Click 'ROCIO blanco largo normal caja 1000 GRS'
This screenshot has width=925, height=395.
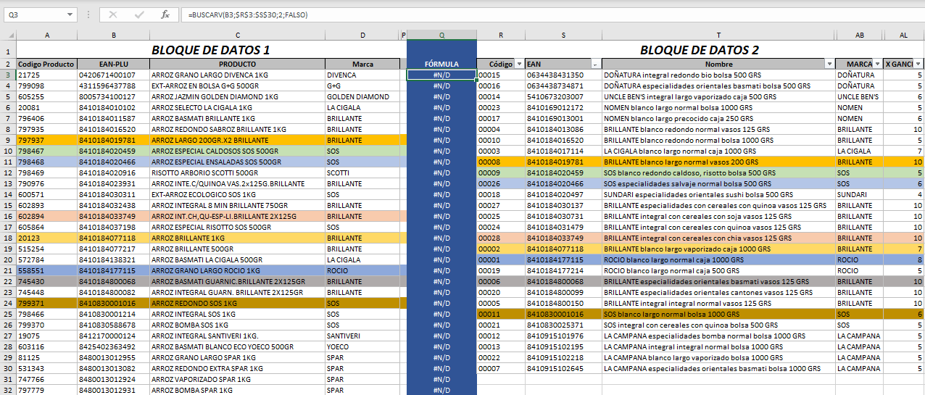(x=718, y=259)
